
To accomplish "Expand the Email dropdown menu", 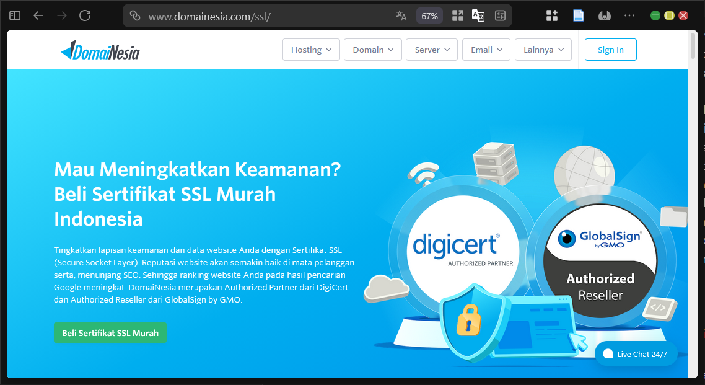I will [x=486, y=50].
